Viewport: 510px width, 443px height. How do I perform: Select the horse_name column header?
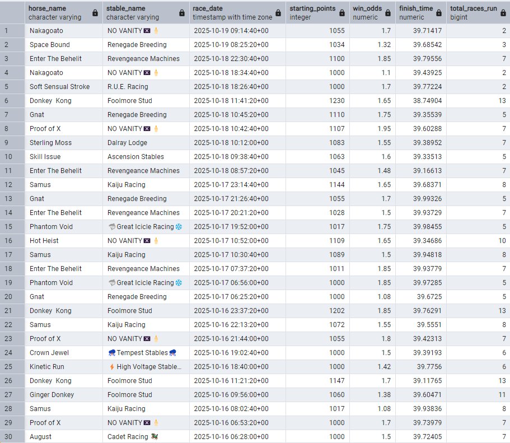[x=64, y=13]
